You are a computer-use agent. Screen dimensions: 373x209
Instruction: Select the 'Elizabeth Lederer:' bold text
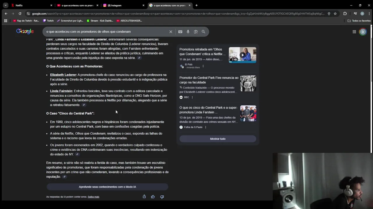coord(64,75)
